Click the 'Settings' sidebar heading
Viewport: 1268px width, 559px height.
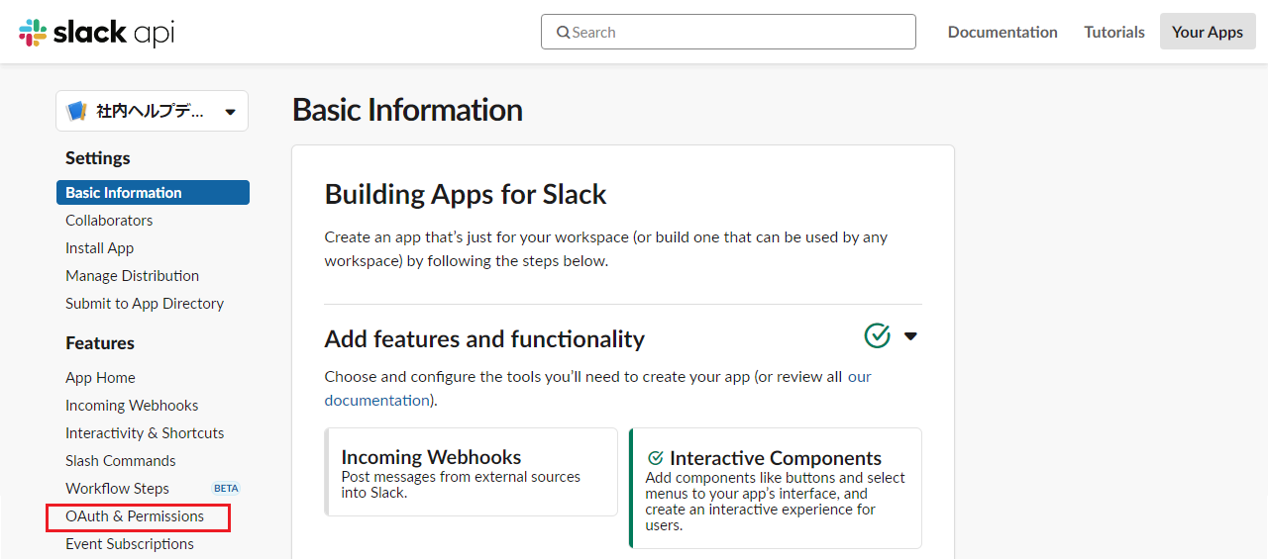tap(98, 158)
